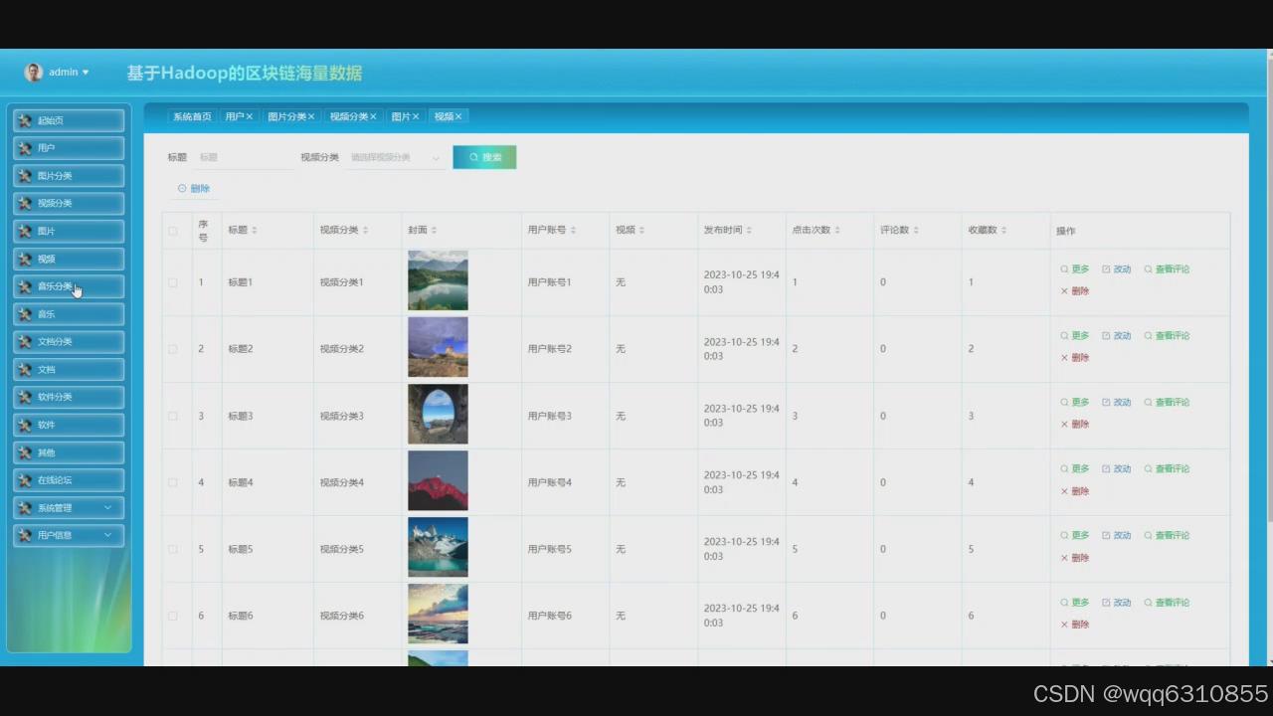Click 改动 for row 标题4
The image size is (1273, 716).
click(x=1117, y=469)
